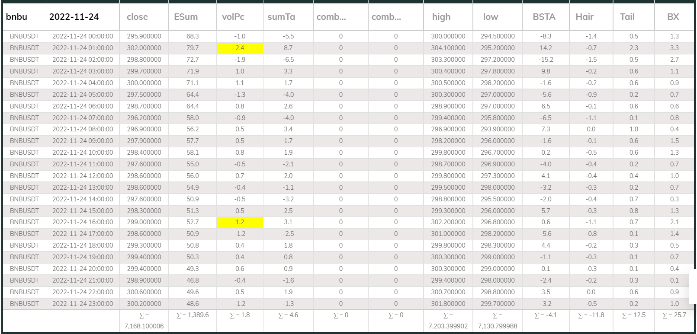Click low value 294.500000
The width and height of the screenshot is (697, 334).
click(x=498, y=36)
